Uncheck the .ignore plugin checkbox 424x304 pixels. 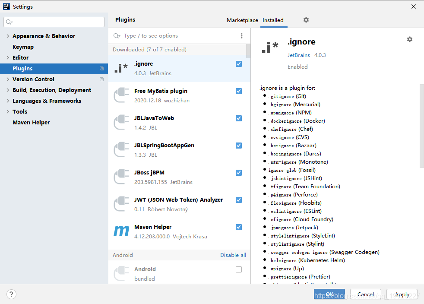point(238,64)
